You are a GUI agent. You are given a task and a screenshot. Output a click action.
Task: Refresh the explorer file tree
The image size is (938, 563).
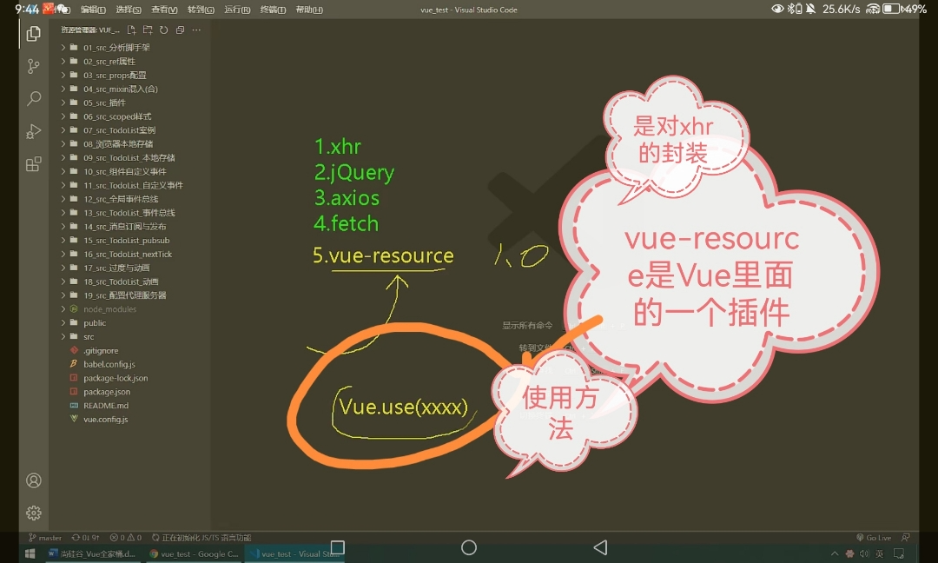[x=164, y=30]
